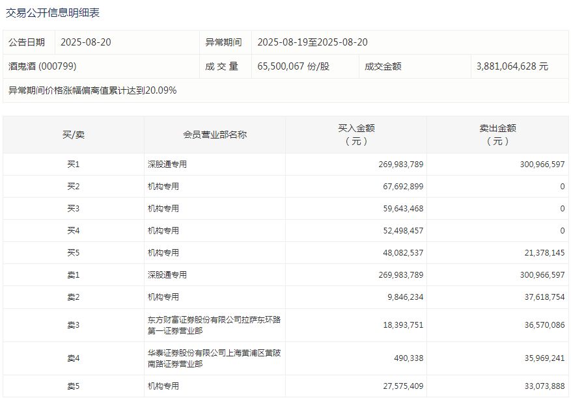
Task: Click the 卖出金额（元） column header
Action: pos(497,135)
